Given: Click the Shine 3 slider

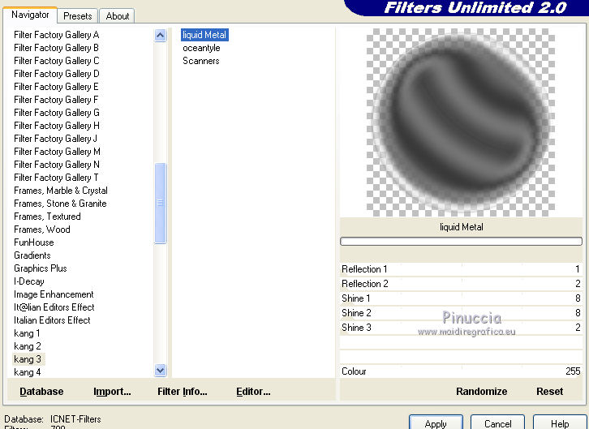Looking at the screenshot, I should [x=461, y=328].
